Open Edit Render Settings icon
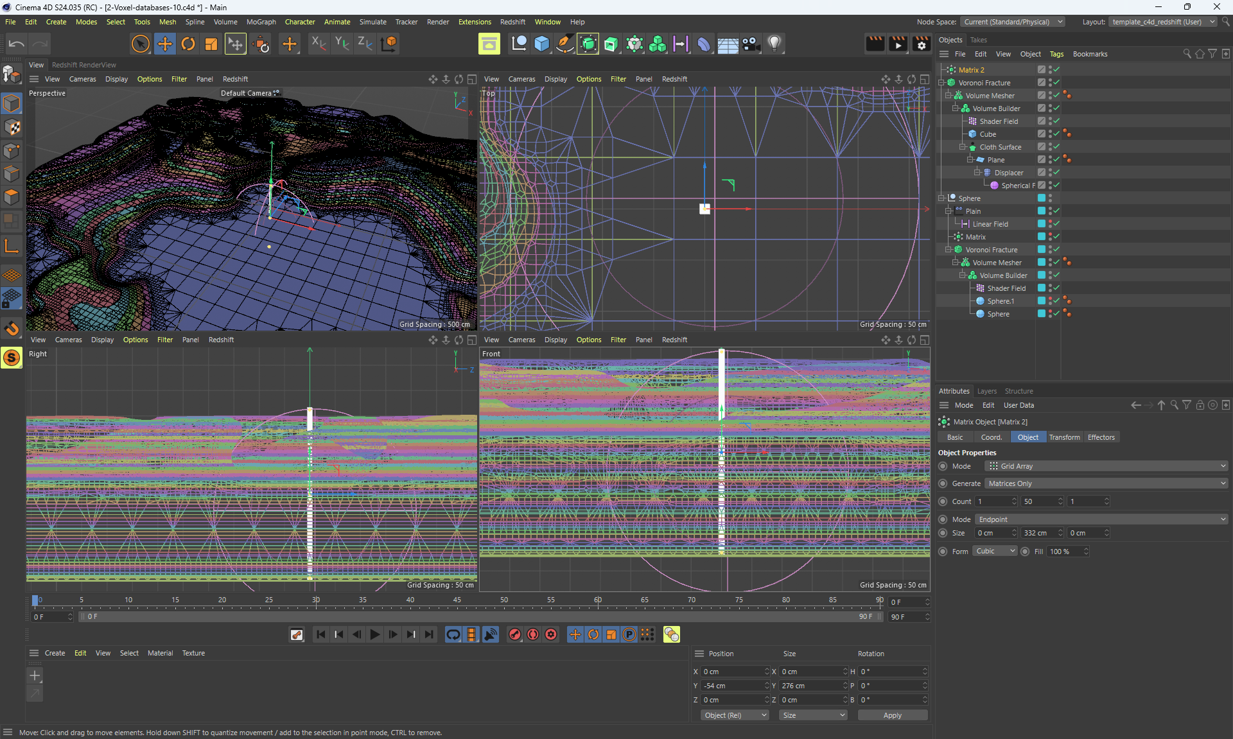This screenshot has width=1233, height=739. pos(922,44)
